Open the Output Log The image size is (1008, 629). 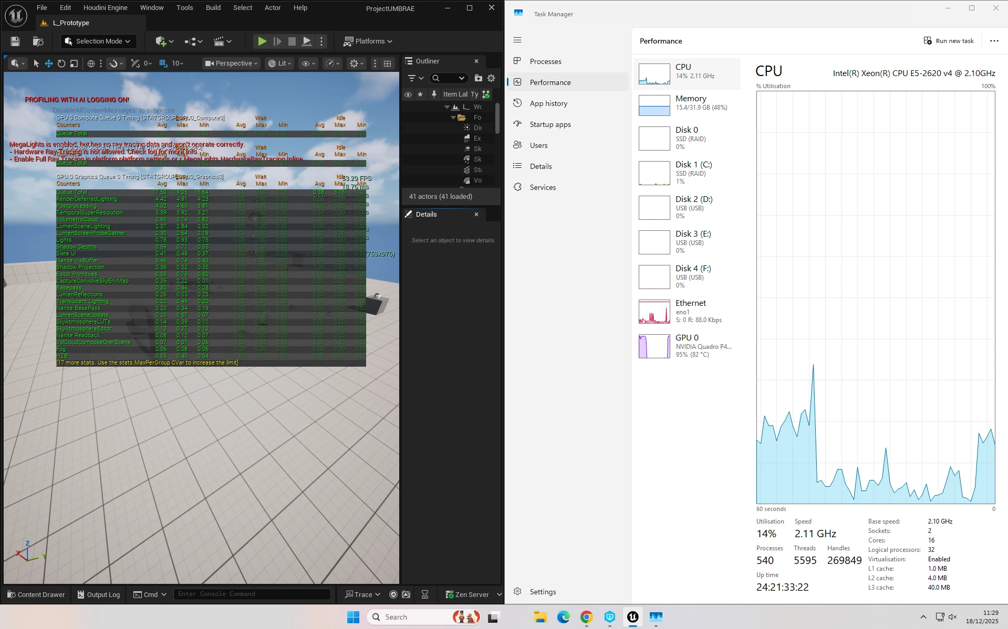point(99,594)
